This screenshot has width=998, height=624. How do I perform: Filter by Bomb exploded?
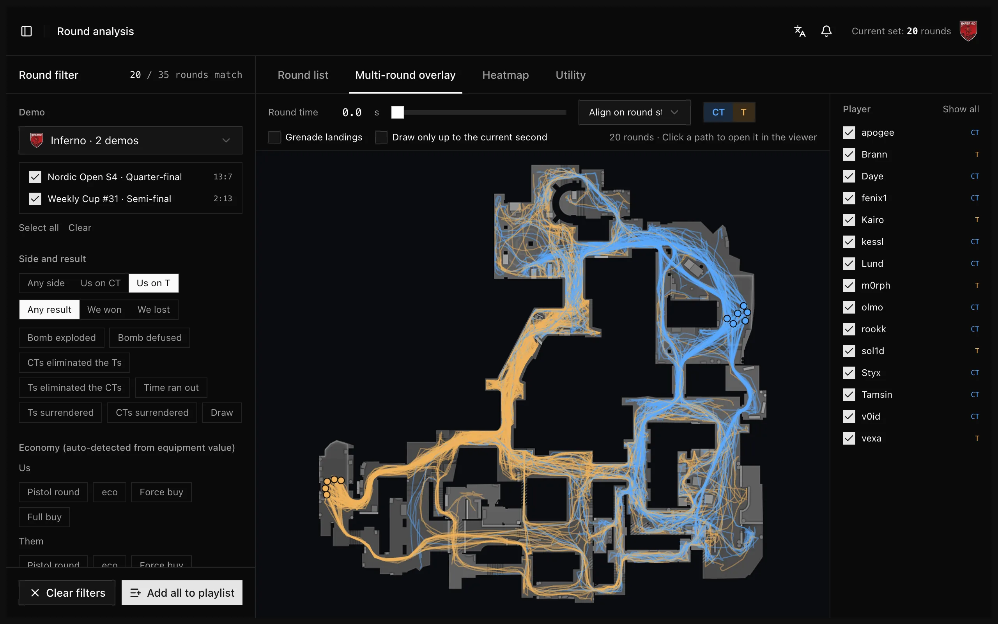[62, 338]
